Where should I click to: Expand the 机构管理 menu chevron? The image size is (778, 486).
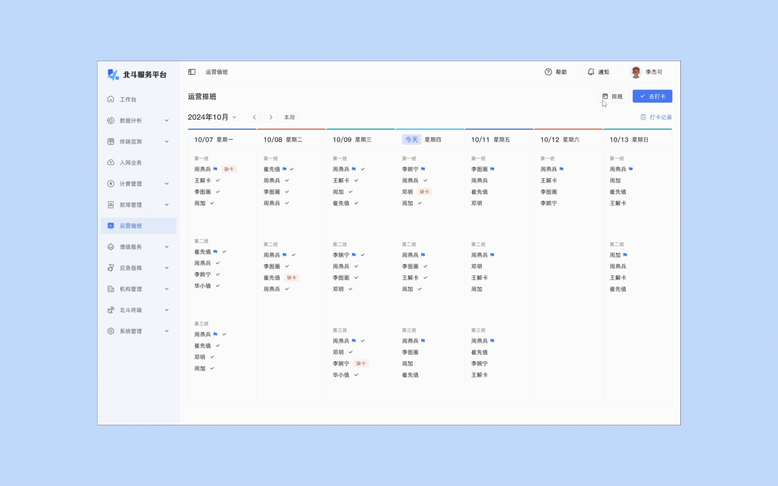[167, 289]
